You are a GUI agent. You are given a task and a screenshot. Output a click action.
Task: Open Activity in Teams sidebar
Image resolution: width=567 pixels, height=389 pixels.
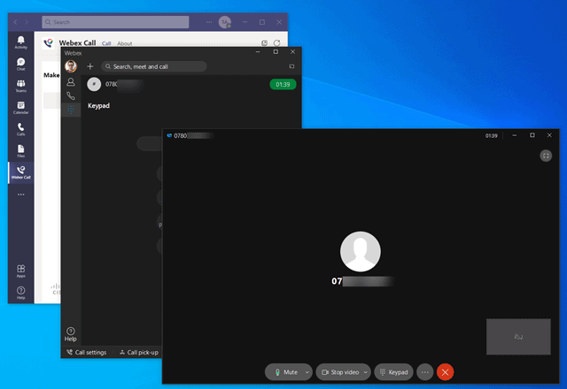(x=20, y=42)
